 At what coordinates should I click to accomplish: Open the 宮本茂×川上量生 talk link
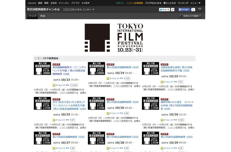[x=69, y=105]
